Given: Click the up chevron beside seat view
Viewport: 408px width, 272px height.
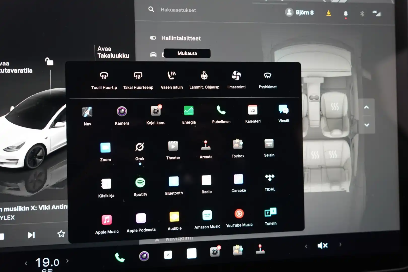Looking at the screenshot, I should (366, 107).
